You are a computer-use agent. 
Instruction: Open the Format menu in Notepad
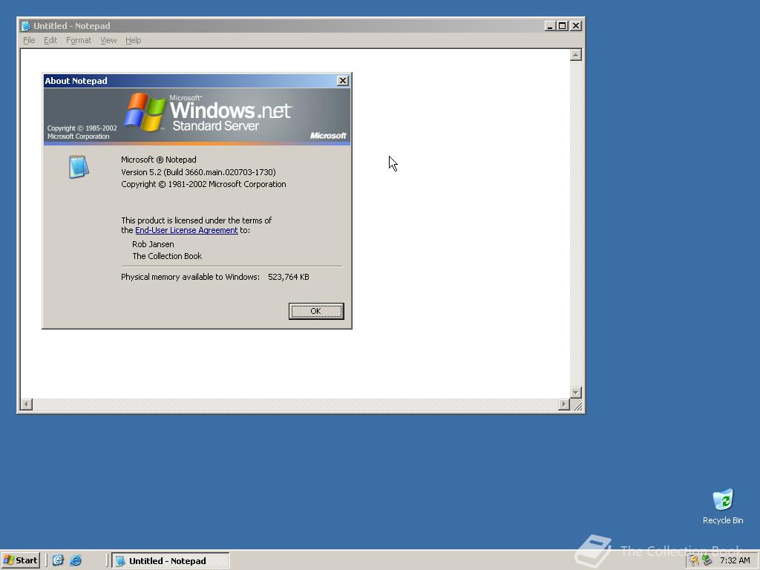[x=79, y=40]
